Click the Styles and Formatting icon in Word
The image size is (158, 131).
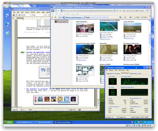tap(19, 15)
